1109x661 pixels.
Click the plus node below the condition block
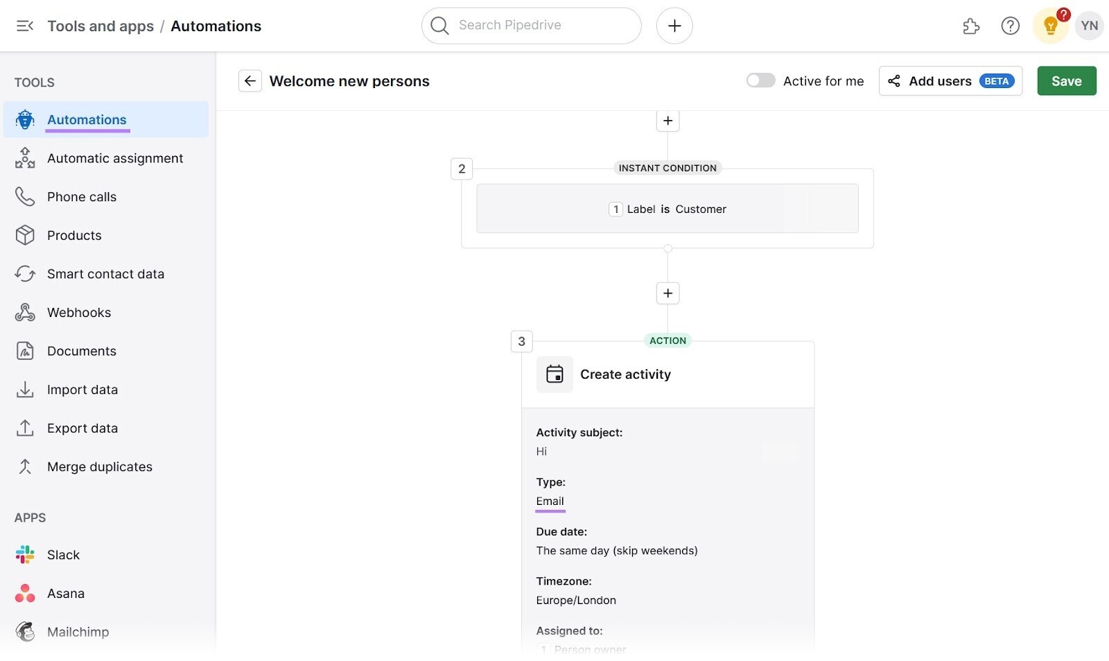[x=667, y=293]
